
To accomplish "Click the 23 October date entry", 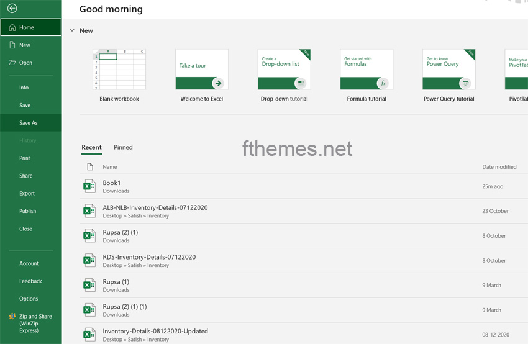I will (495, 211).
